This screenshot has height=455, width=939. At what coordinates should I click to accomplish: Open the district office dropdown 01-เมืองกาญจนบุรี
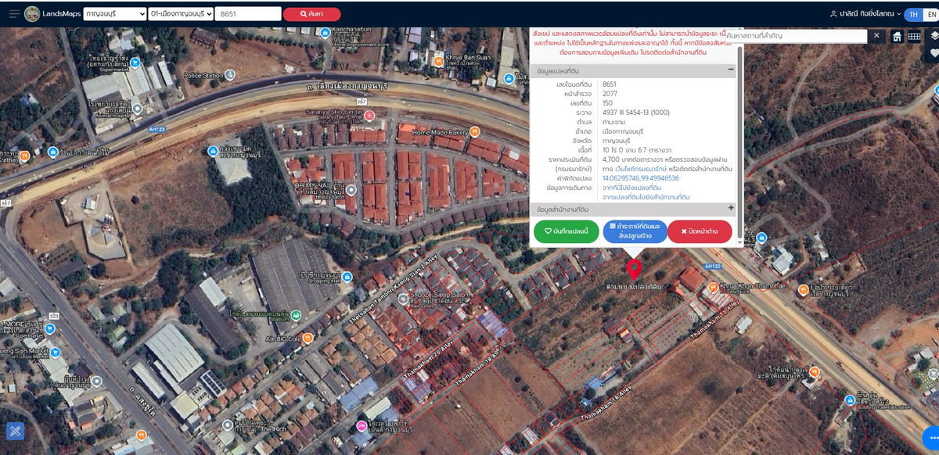point(181,14)
